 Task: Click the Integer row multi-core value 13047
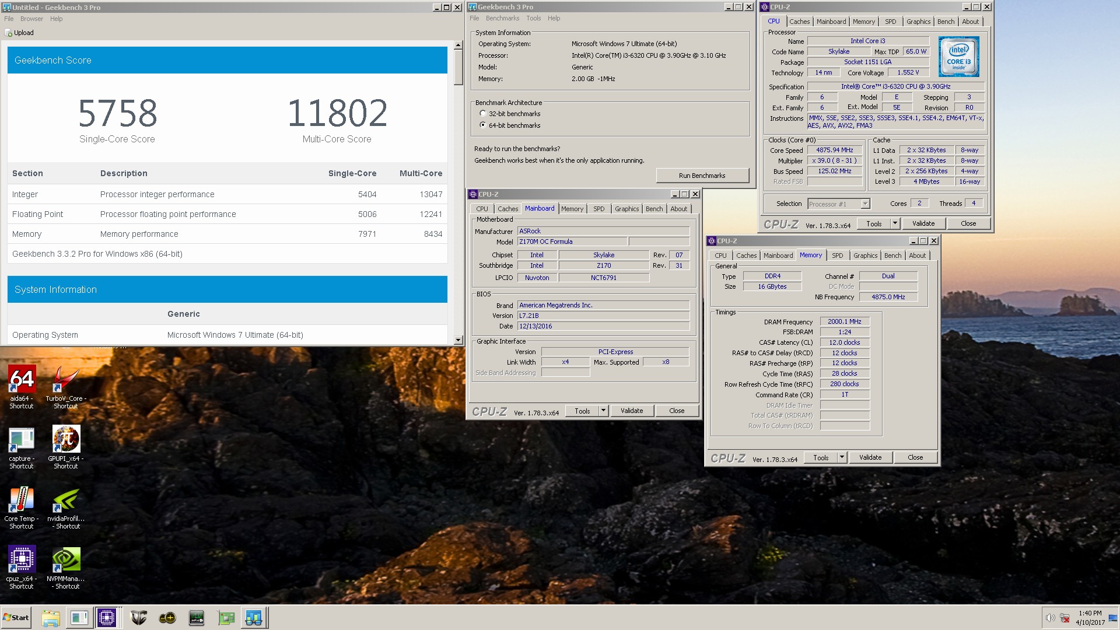pyautogui.click(x=431, y=194)
